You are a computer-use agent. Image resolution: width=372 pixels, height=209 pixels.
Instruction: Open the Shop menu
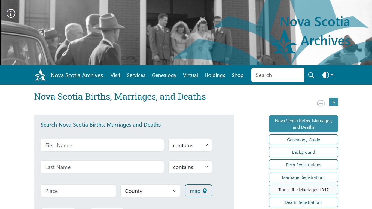tap(237, 75)
